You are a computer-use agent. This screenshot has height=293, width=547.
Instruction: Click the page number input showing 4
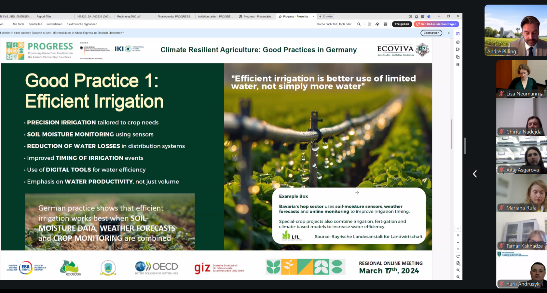[x=458, y=229]
